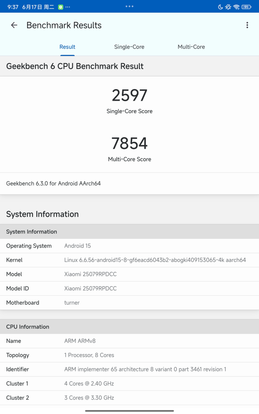Select the Motherboard turner row
The width and height of the screenshot is (259, 414).
tap(129, 302)
